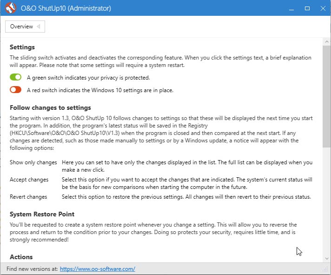Click the 'Actions' heading
The height and width of the screenshot is (275, 331).
(x=21, y=257)
